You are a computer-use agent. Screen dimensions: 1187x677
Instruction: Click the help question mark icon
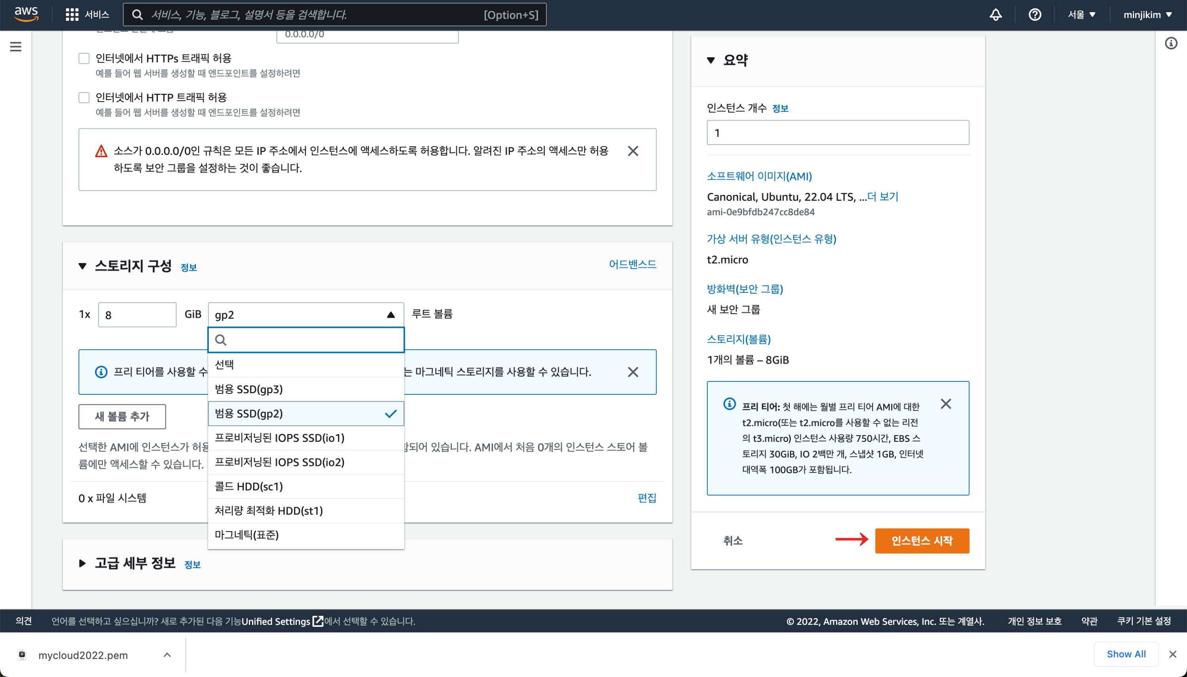coord(1034,14)
